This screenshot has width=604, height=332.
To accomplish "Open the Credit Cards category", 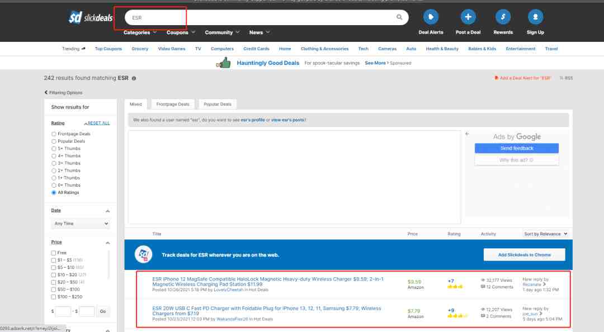I will 256,49.
